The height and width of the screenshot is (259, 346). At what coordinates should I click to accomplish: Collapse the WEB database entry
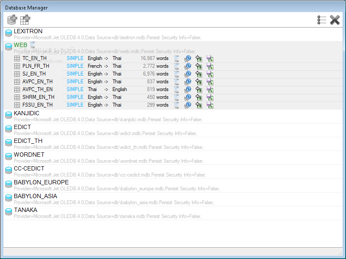[x=9, y=47]
